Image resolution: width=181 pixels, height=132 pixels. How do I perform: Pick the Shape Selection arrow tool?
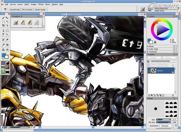point(7,34)
